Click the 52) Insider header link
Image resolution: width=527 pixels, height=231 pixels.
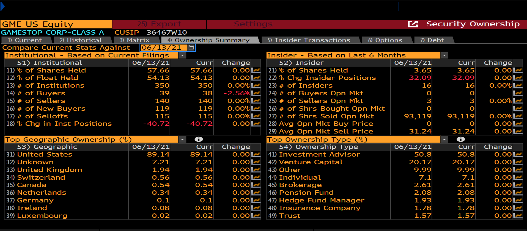301,63
